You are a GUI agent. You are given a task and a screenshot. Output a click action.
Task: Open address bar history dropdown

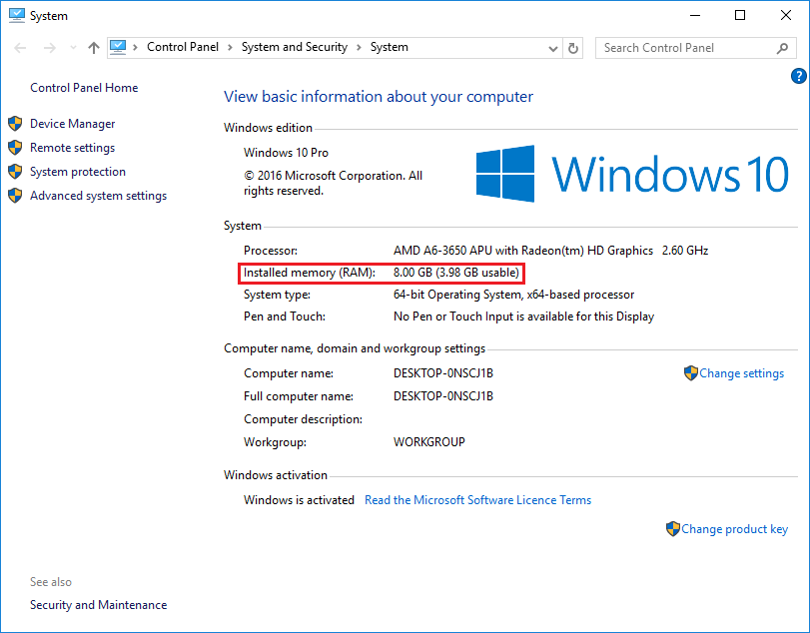[552, 49]
